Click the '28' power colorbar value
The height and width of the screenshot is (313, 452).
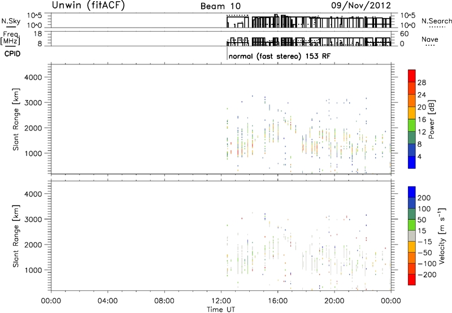point(421,82)
